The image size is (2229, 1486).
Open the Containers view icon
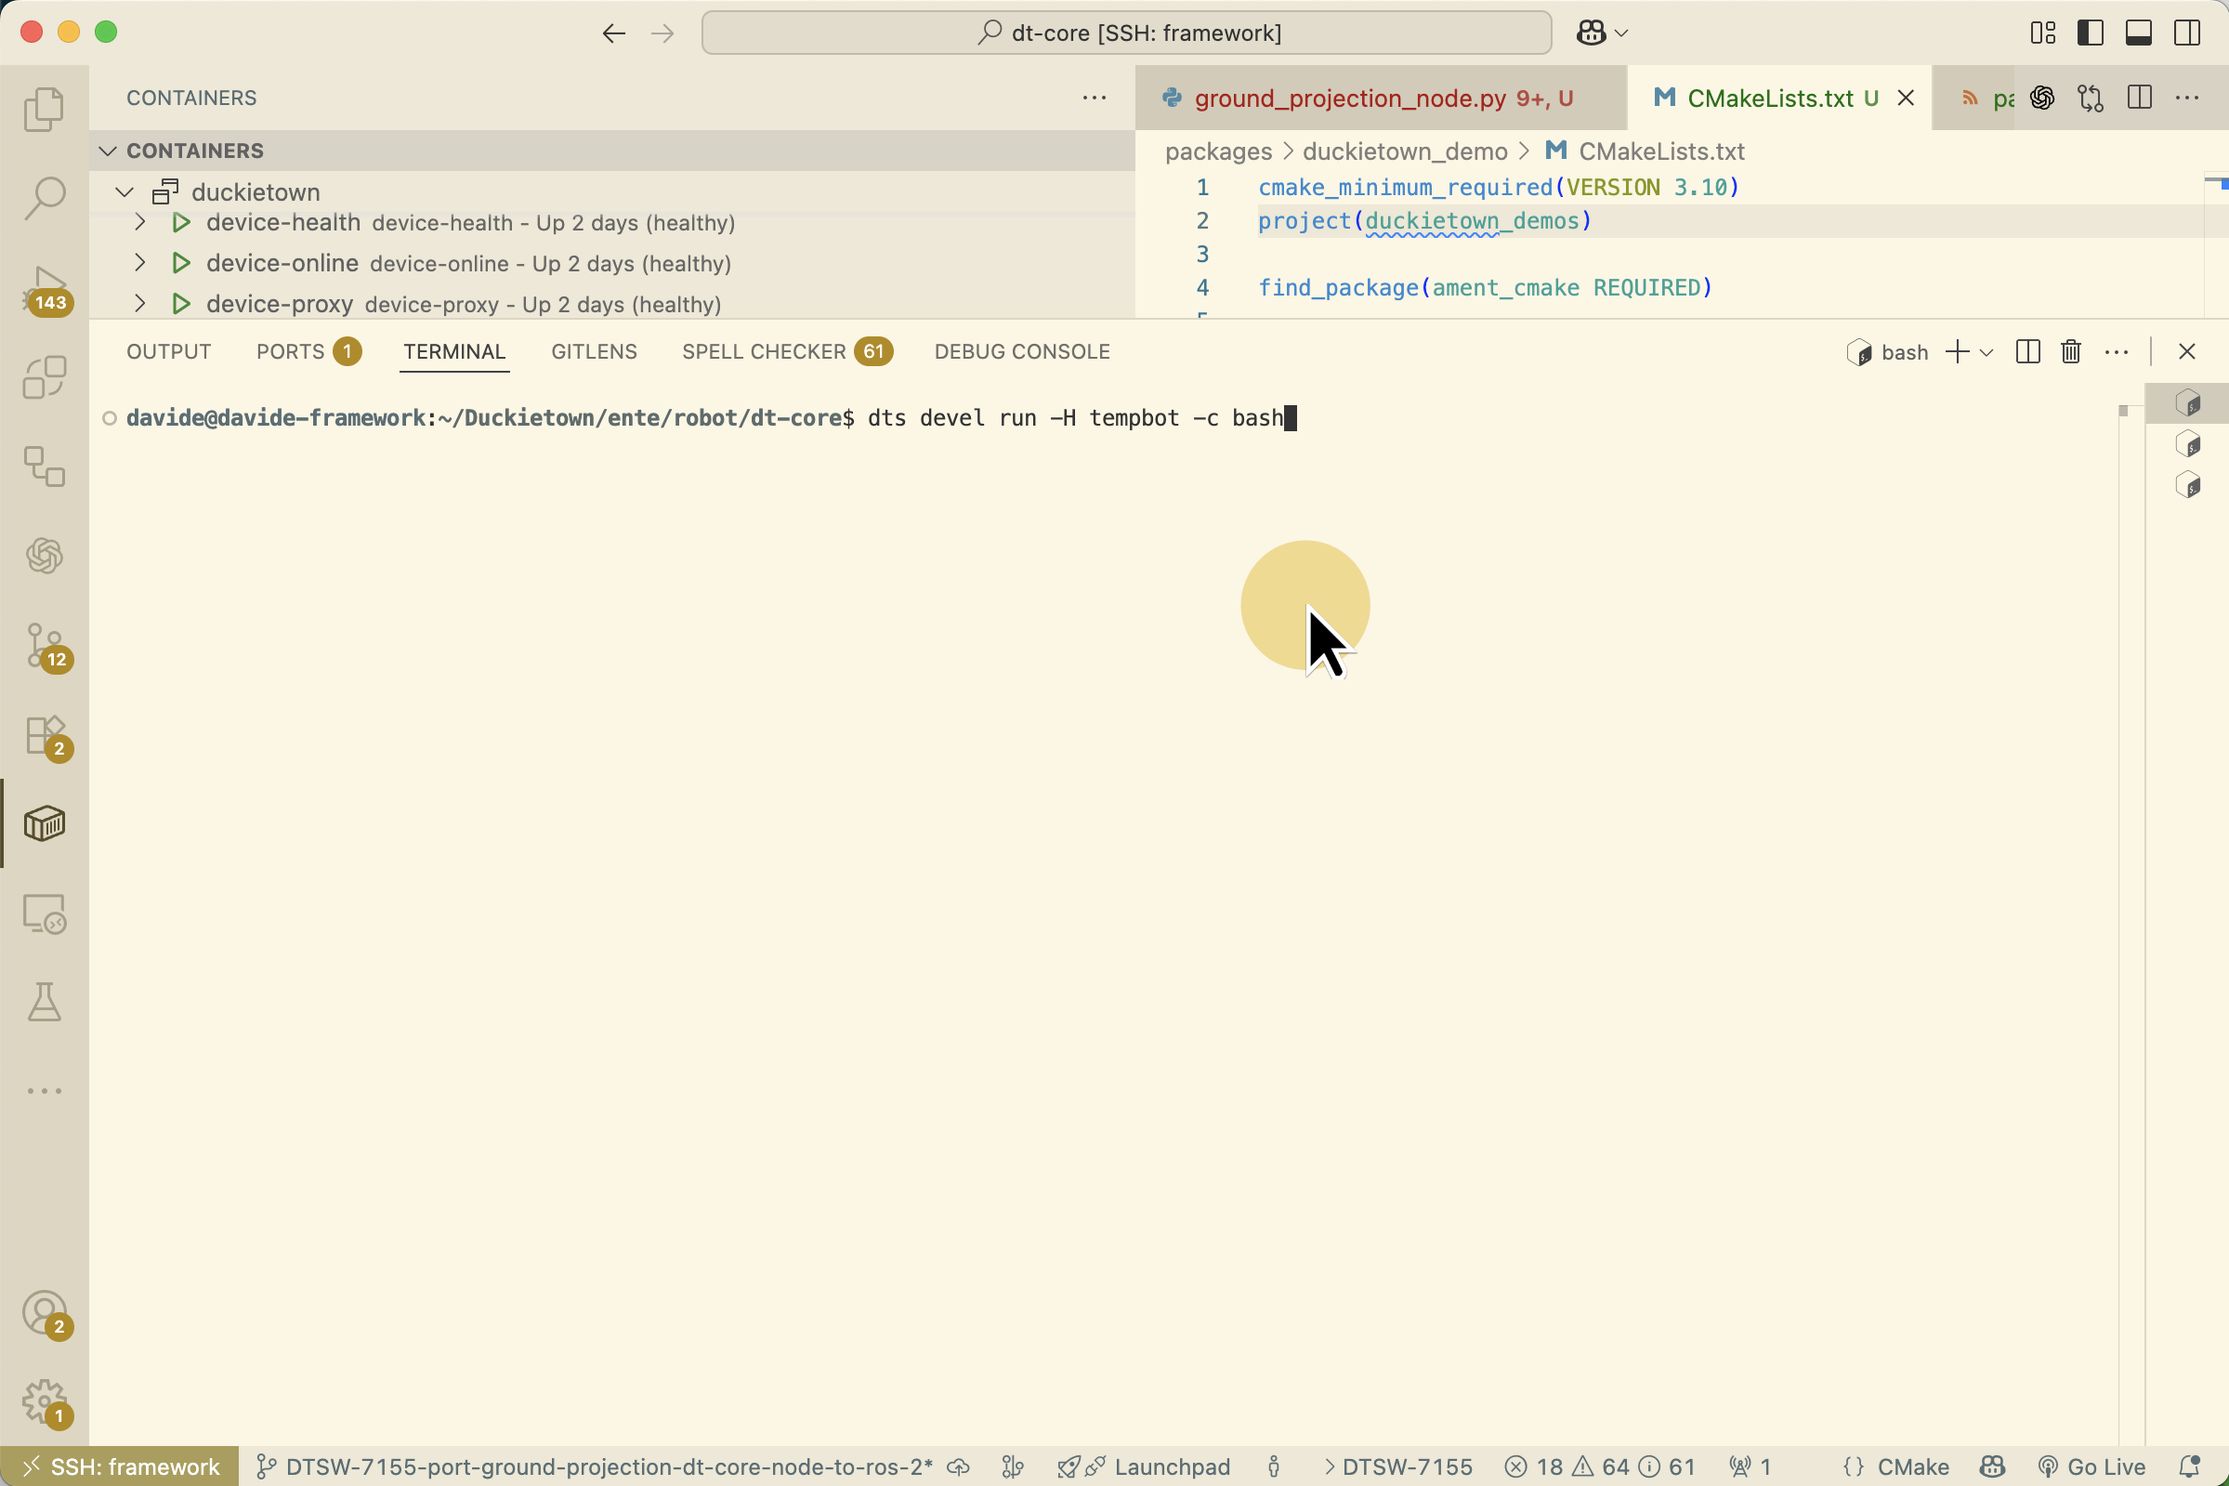click(x=45, y=823)
